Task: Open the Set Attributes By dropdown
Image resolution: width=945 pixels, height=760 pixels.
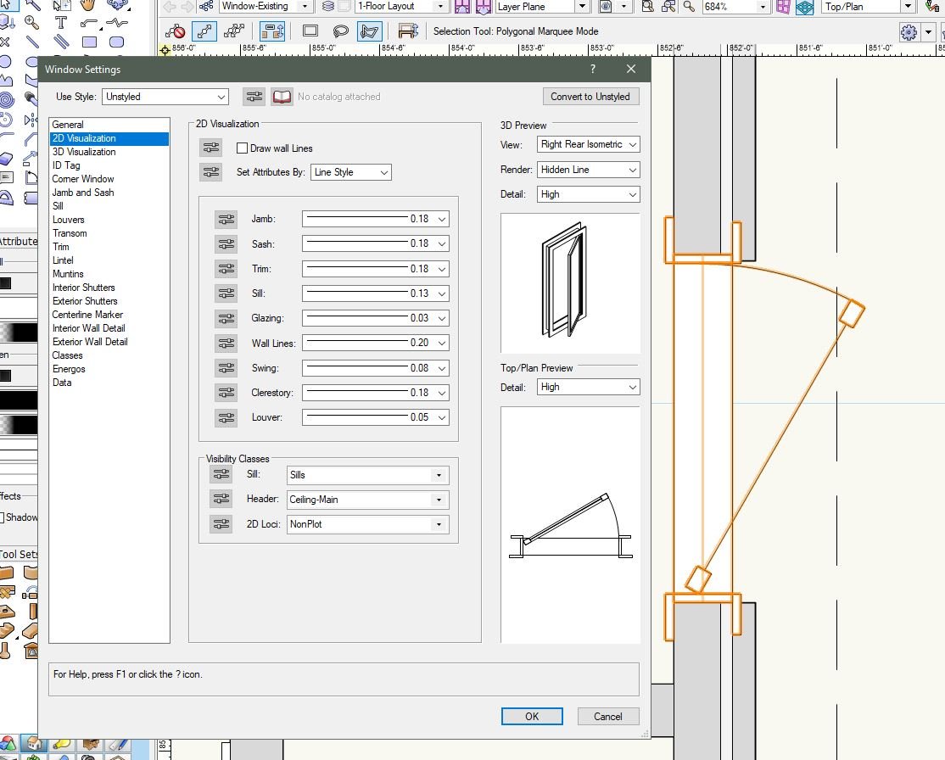Action: (x=350, y=172)
